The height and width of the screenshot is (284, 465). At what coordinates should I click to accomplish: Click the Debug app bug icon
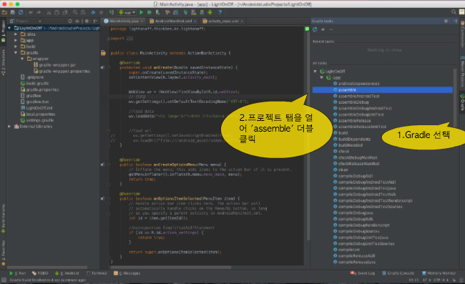point(150,12)
